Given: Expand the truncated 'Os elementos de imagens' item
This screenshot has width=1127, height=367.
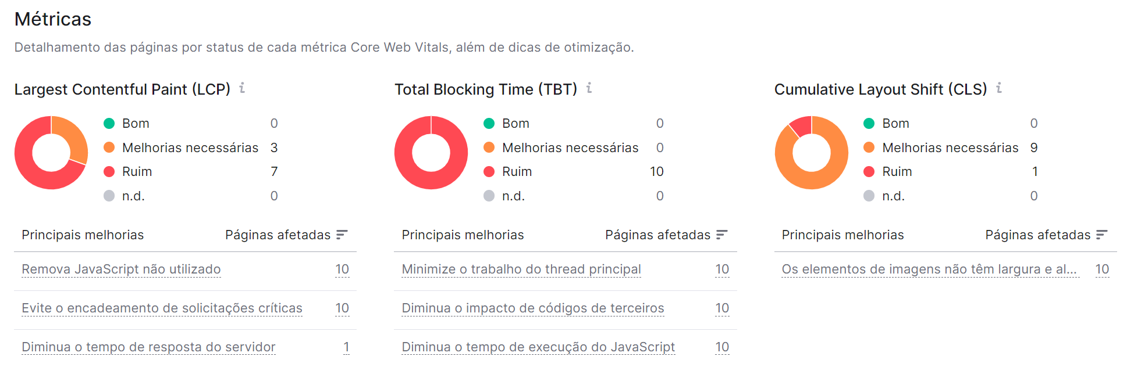Looking at the screenshot, I should pos(929,269).
